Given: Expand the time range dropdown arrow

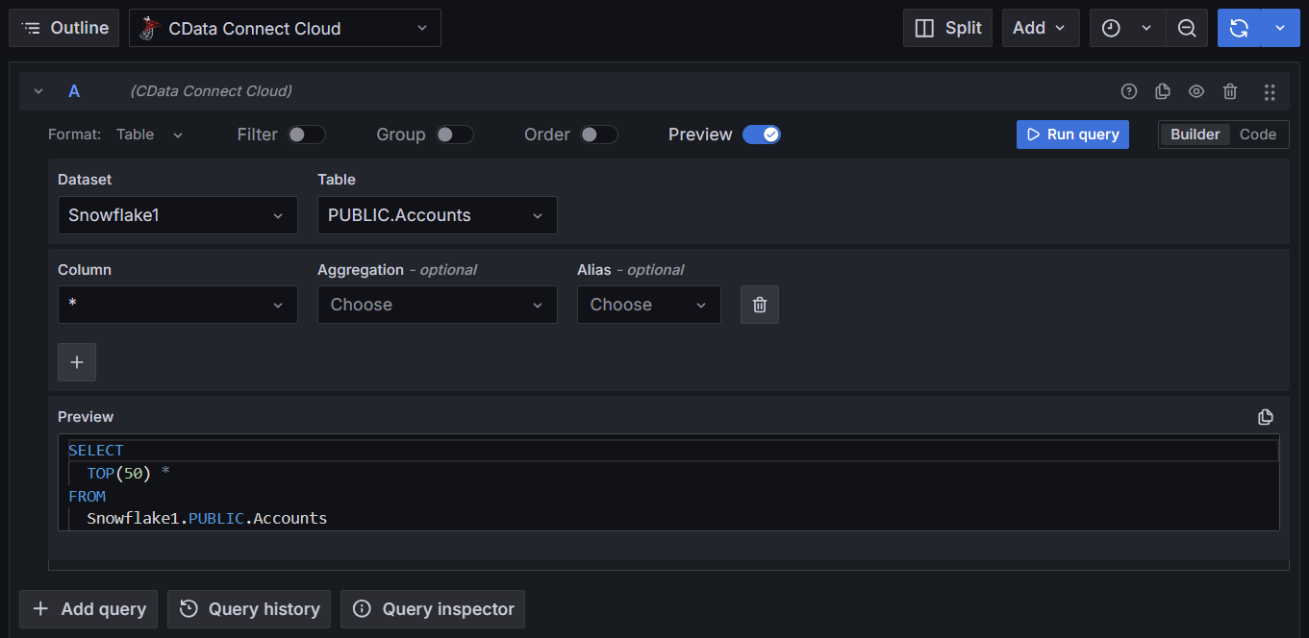Looking at the screenshot, I should point(1146,29).
